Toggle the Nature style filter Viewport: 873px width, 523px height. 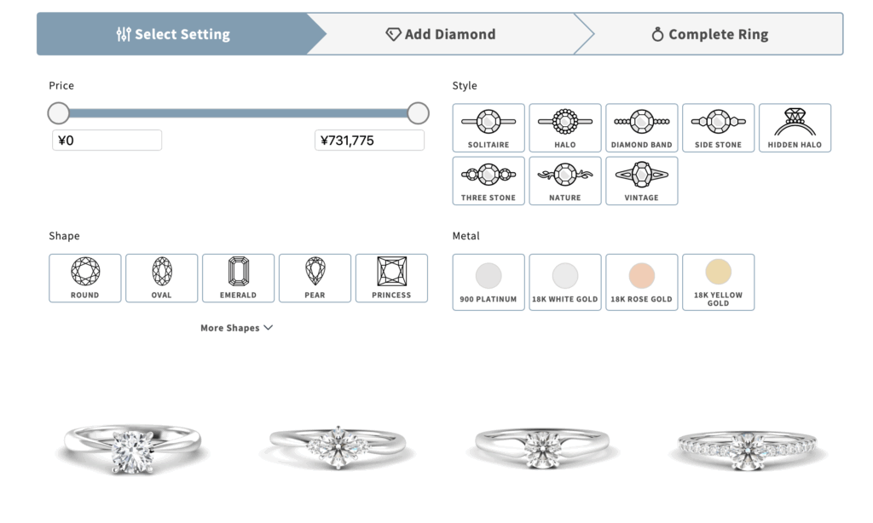tap(565, 181)
